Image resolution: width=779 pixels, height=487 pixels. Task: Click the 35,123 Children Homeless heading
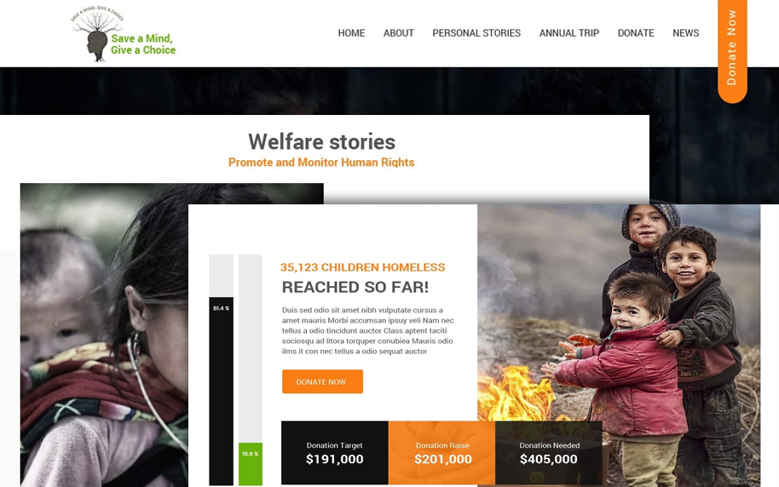(x=363, y=267)
